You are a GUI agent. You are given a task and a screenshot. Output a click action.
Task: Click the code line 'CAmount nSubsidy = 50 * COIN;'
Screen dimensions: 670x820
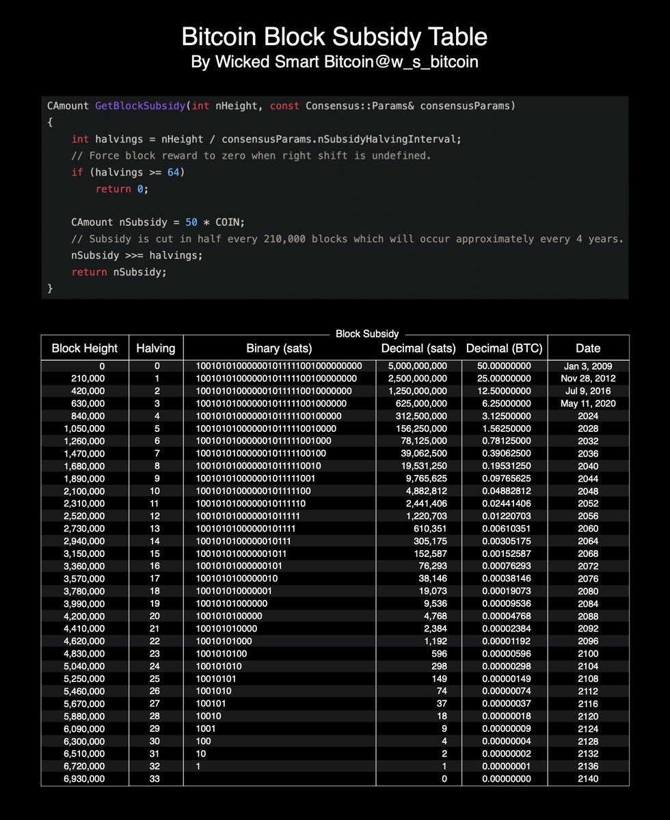(158, 222)
